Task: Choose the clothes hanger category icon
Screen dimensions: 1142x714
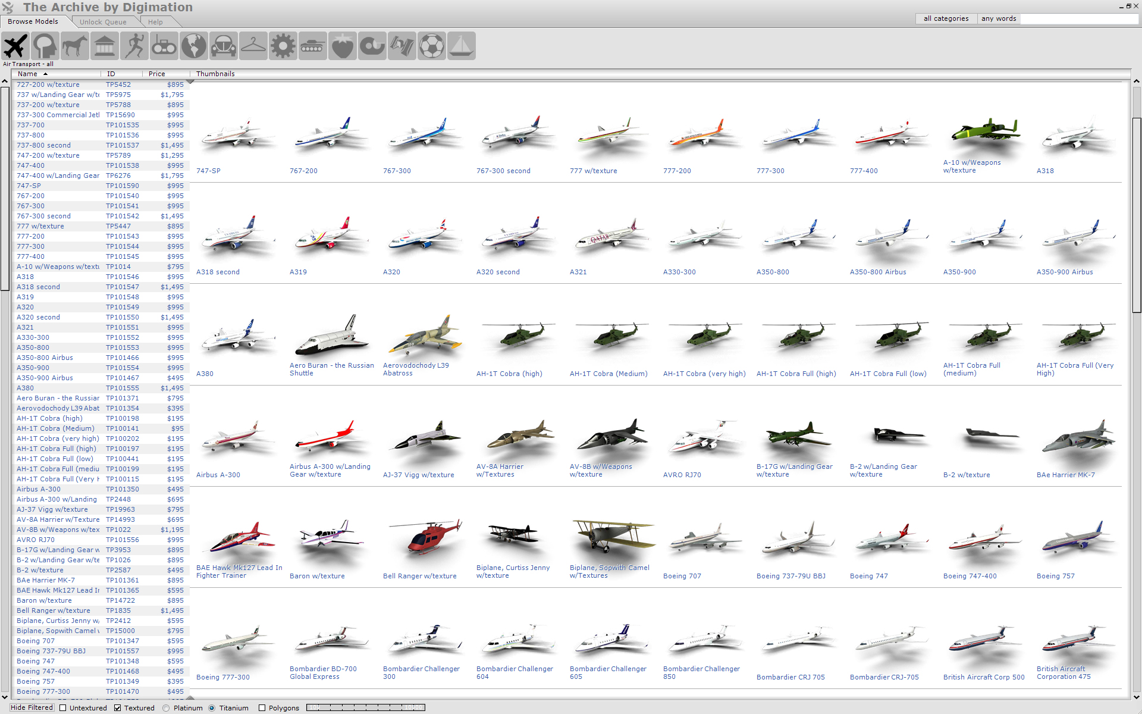Action: pyautogui.click(x=253, y=46)
